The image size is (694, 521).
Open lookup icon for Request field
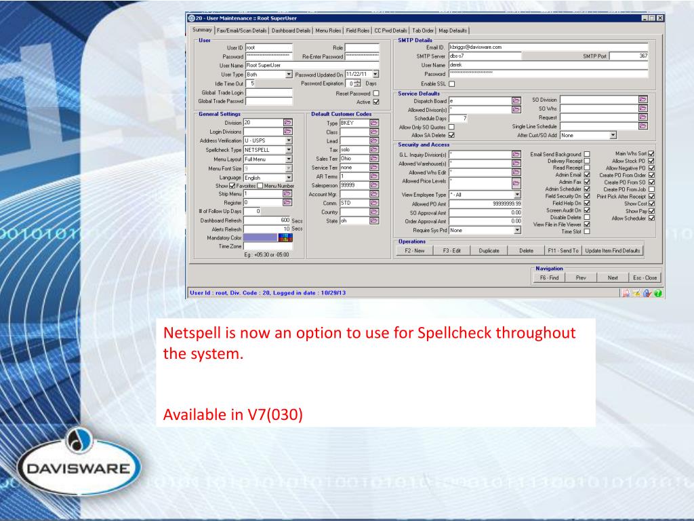point(643,117)
